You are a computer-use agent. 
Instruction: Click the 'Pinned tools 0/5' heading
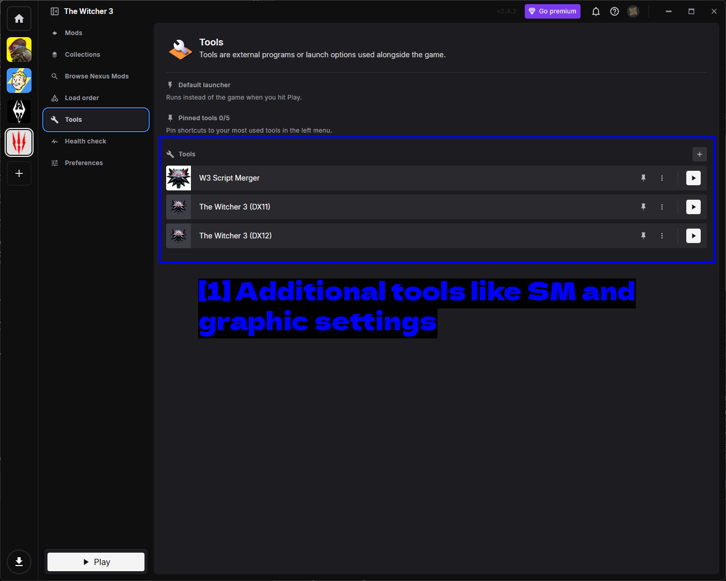[204, 118]
